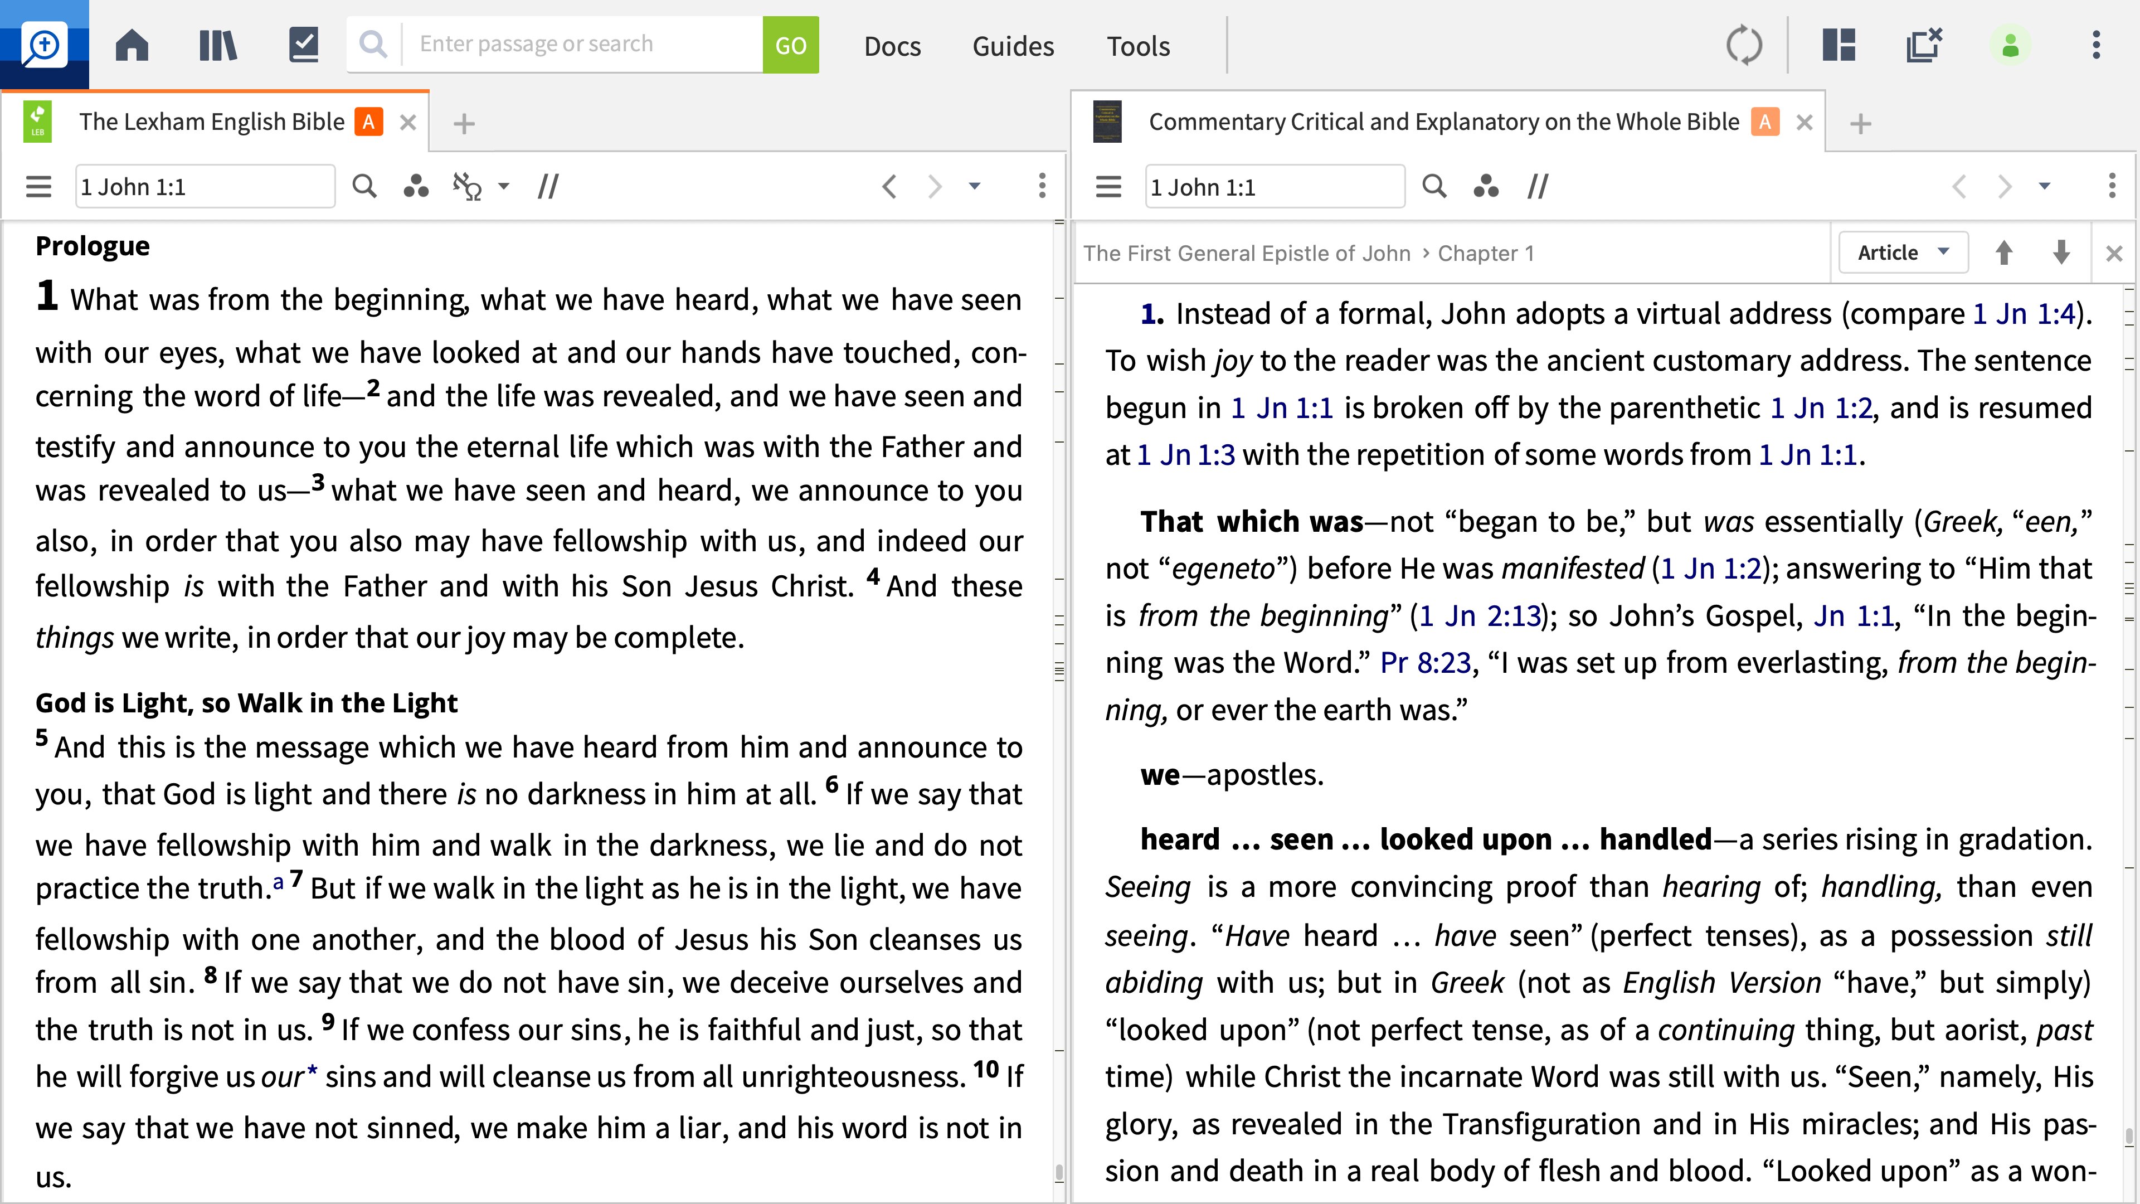Open Lexham Bible panel hamburger menu
The image size is (2140, 1204).
[38, 186]
